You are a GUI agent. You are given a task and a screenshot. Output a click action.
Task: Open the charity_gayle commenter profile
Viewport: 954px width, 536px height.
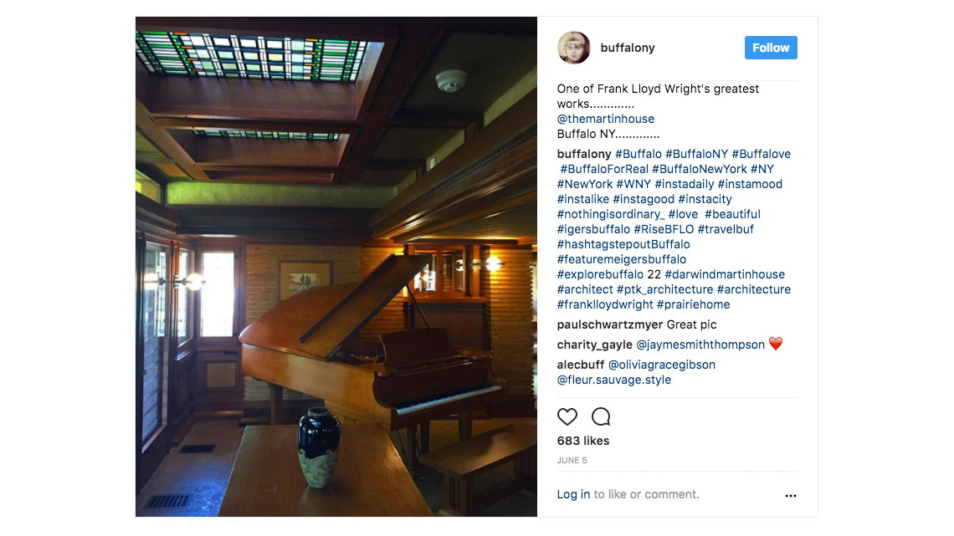pos(594,345)
